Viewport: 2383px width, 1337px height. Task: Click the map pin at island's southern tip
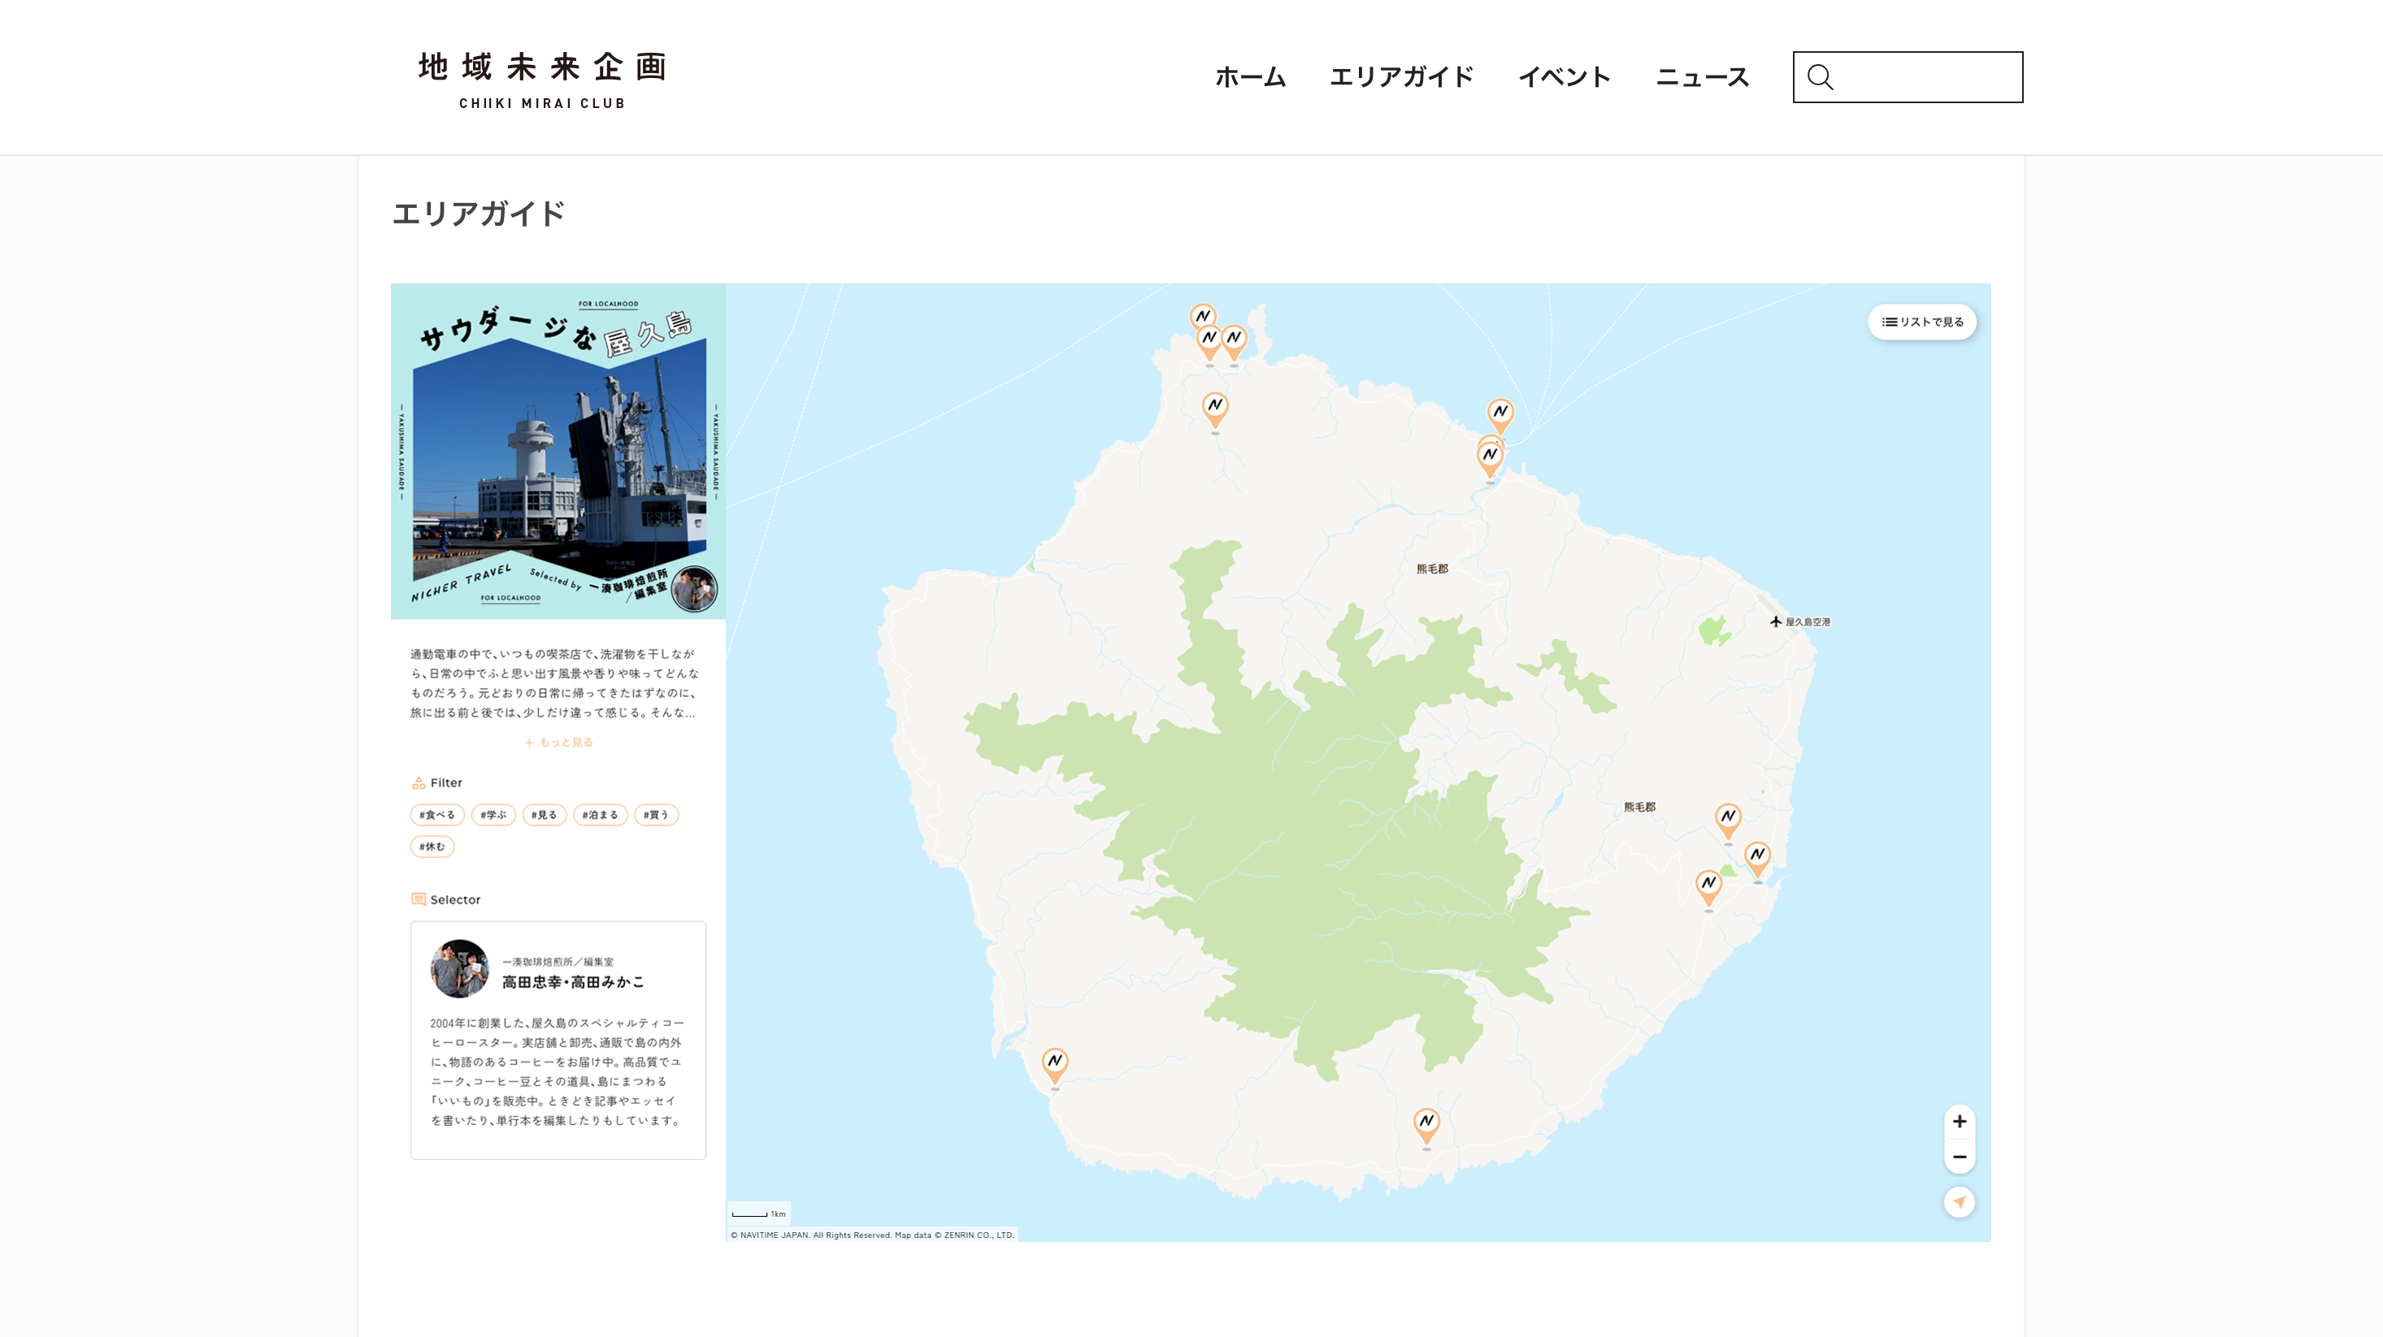pyautogui.click(x=1426, y=1123)
